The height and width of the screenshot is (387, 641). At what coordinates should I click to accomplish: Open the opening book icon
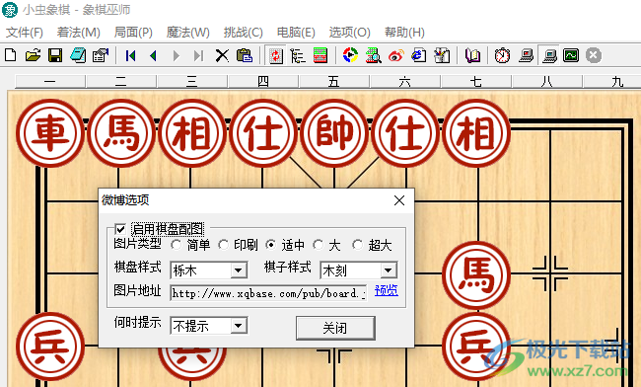(472, 55)
